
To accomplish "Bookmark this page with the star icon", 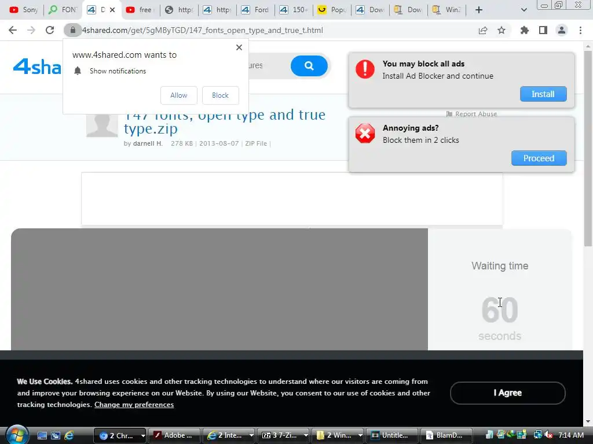I will tap(502, 30).
